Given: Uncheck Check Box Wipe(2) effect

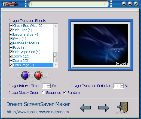Looking at the screenshot, I should [x=11, y=25].
